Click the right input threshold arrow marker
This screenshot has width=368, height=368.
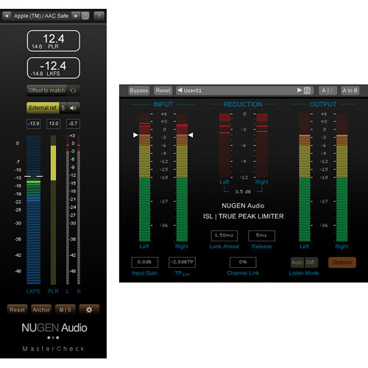191,135
